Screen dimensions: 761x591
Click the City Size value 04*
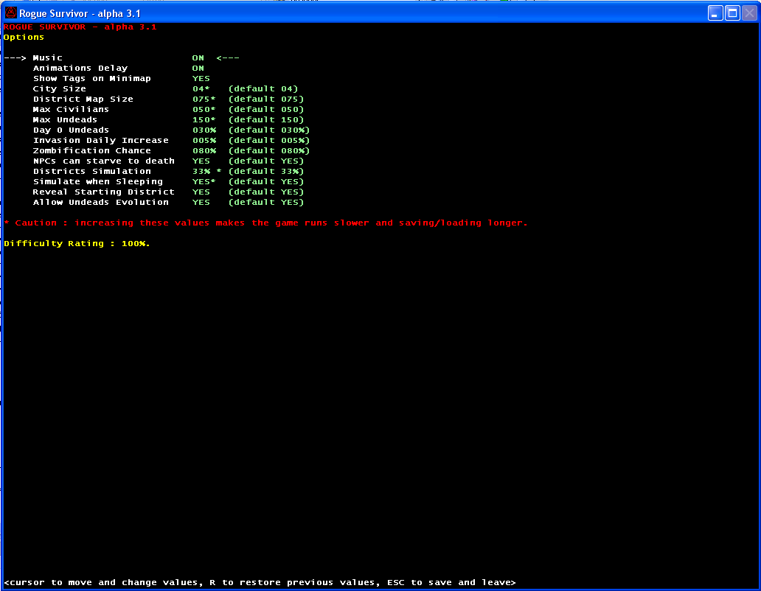[201, 88]
